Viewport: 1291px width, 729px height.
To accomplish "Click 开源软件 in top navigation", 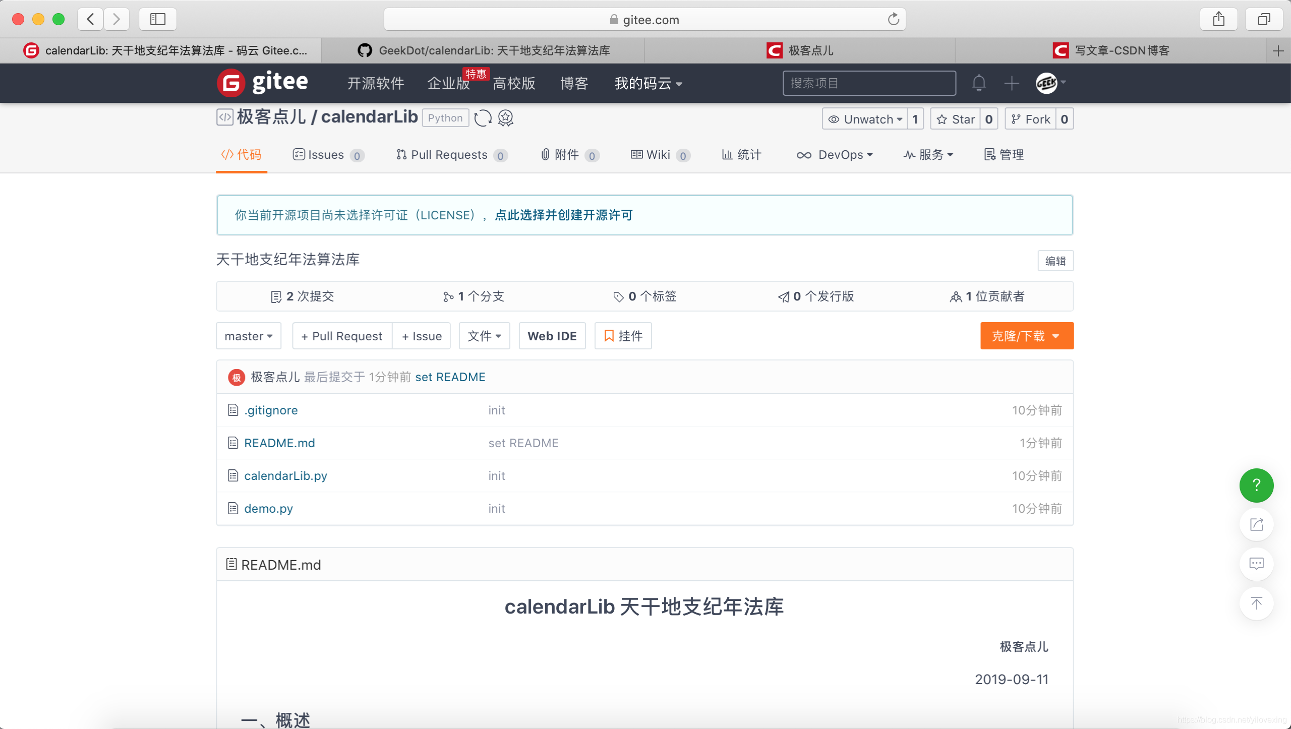I will point(376,83).
